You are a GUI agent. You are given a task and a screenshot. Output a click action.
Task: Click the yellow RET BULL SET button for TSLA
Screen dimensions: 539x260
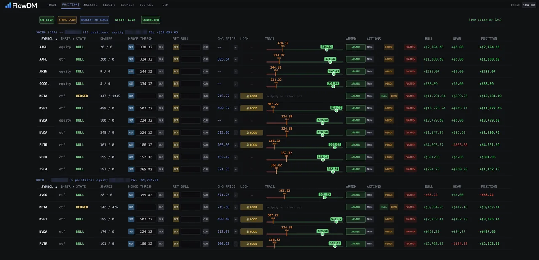(176, 169)
